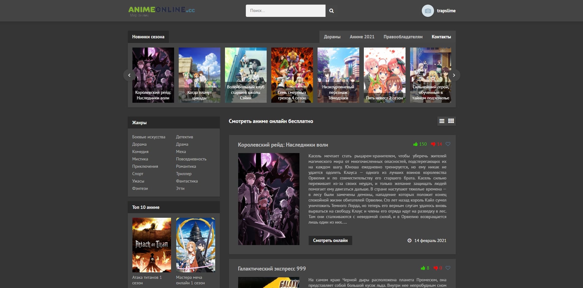The image size is (583, 288).
Task: Dislike Галактический экспресс 999 thumbs down
Action: pos(436,268)
